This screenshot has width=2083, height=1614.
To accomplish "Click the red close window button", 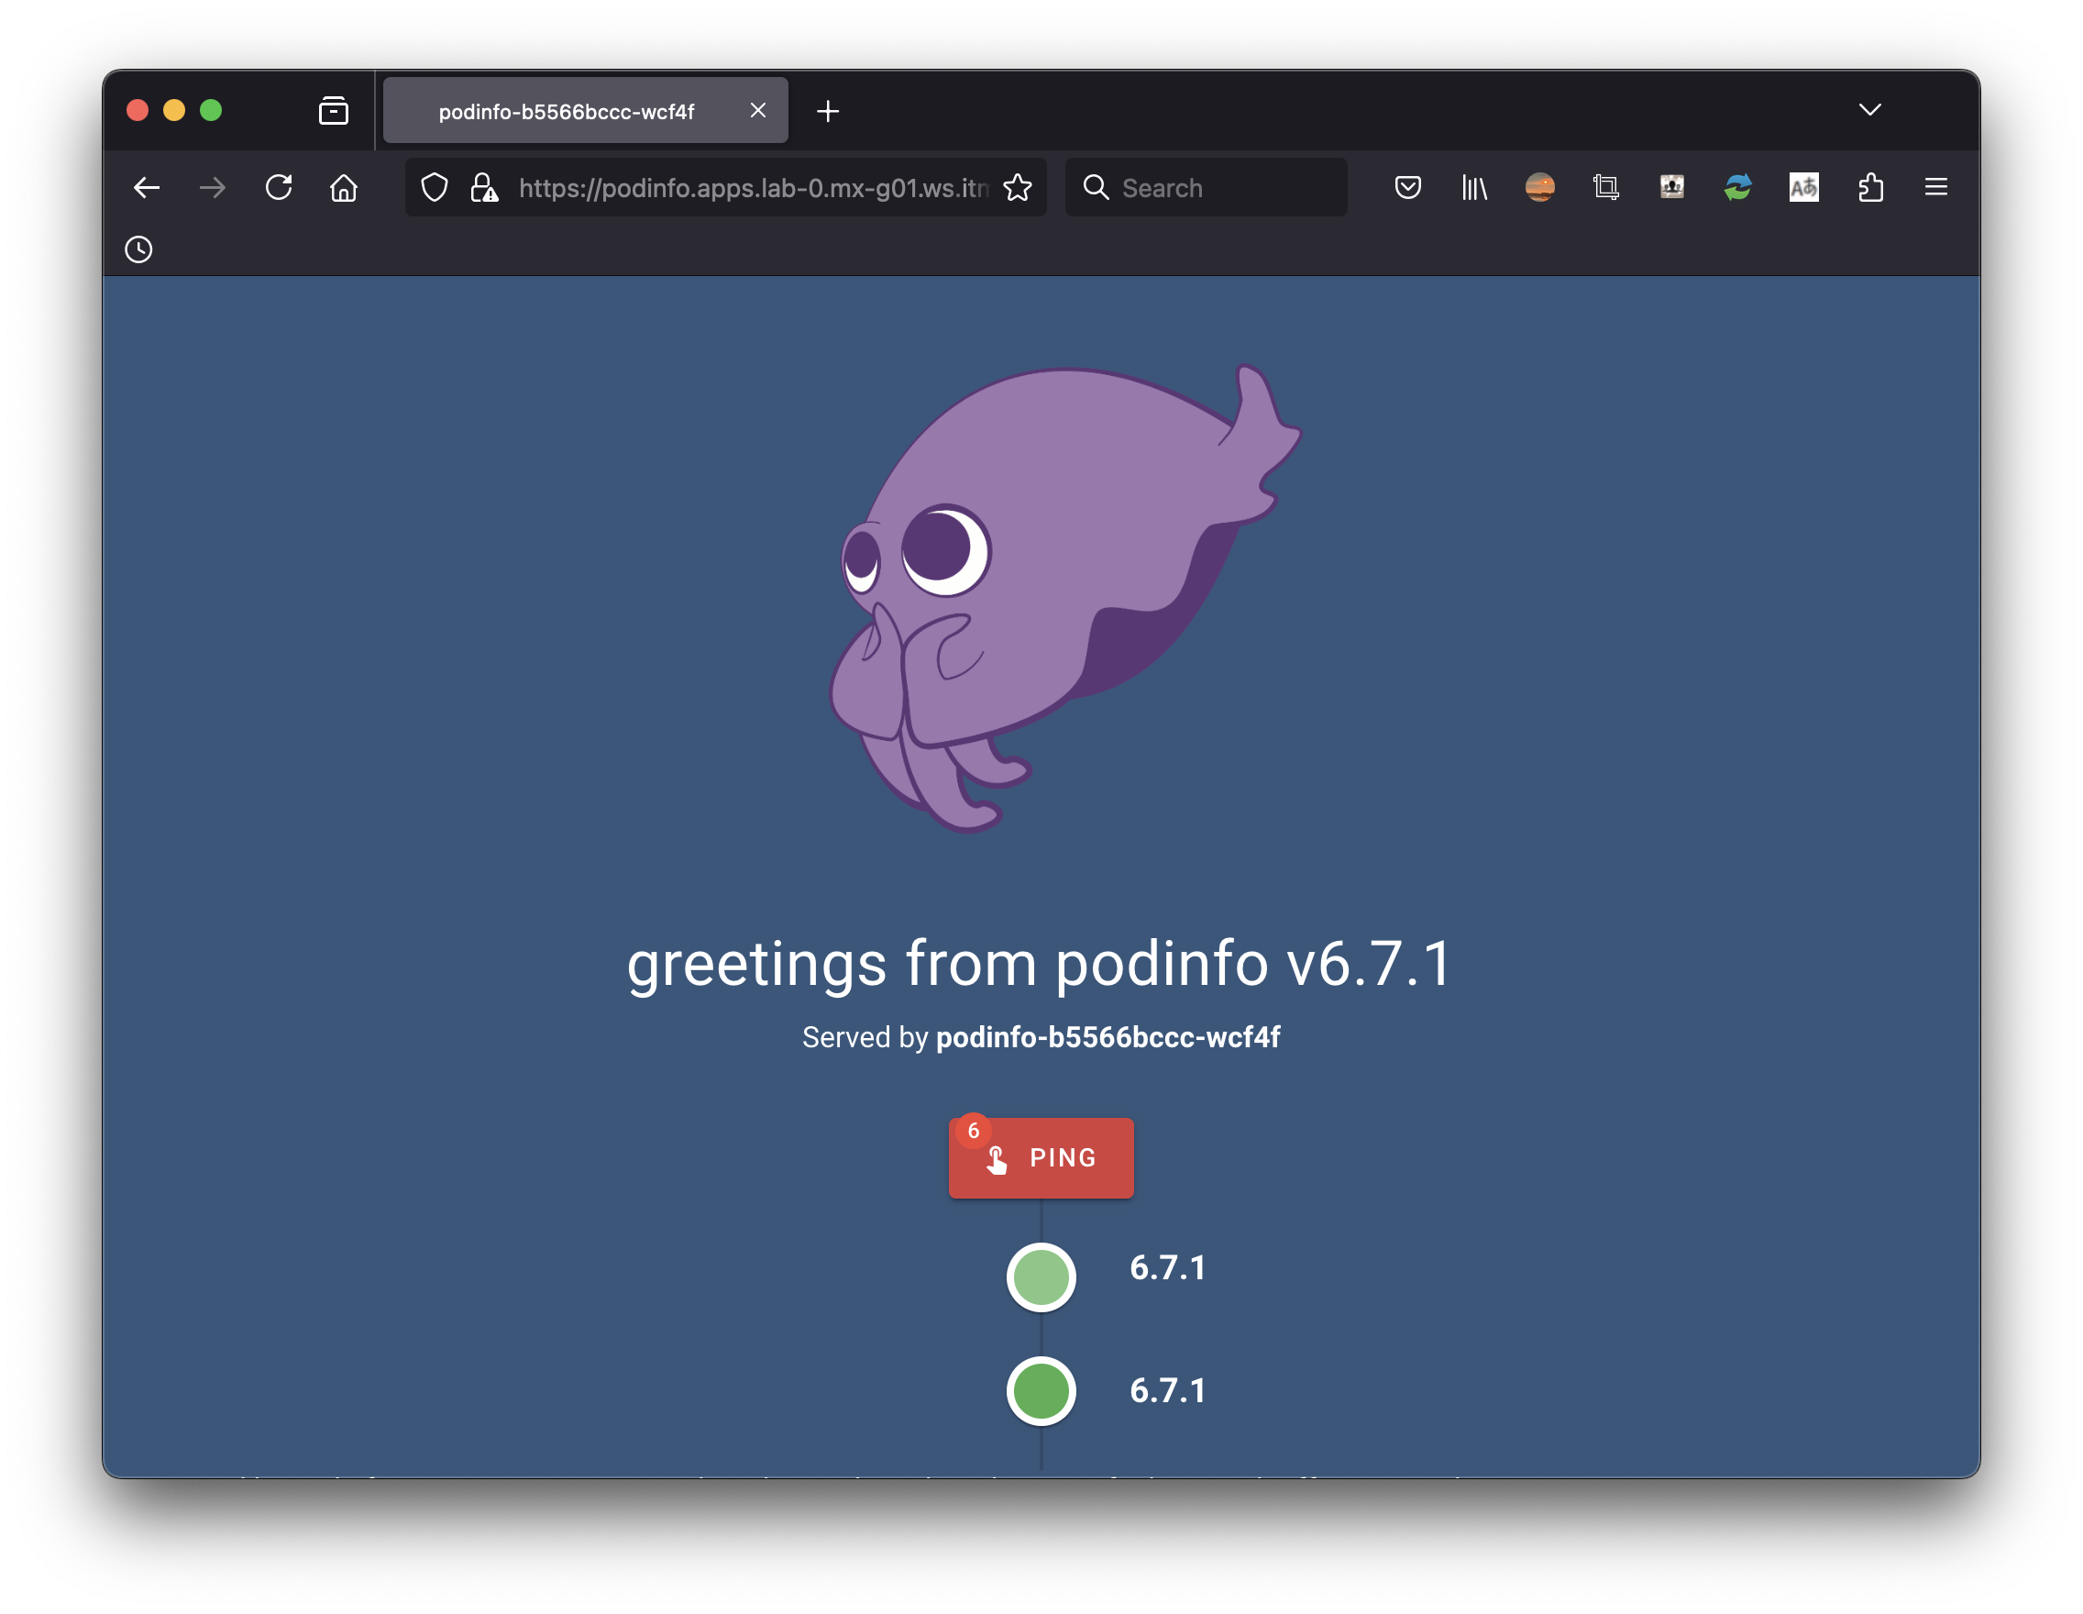I will point(138,111).
